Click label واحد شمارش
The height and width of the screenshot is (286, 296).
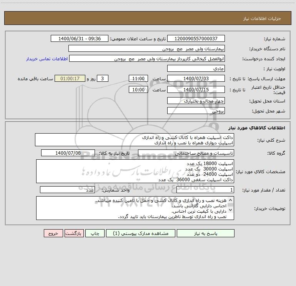[x=116, y=190]
